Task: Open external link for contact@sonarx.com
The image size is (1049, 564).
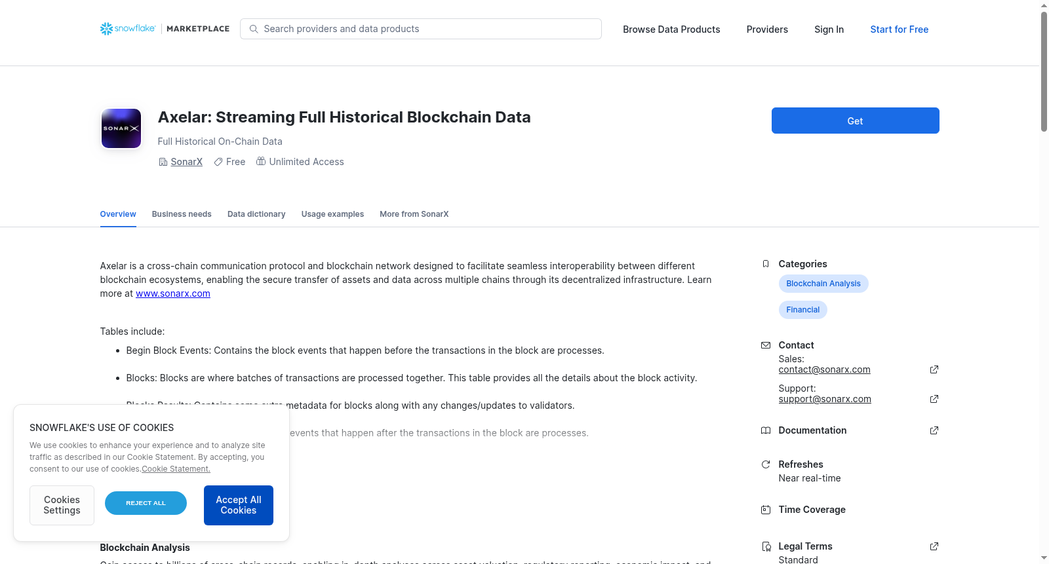Action: [x=934, y=369]
